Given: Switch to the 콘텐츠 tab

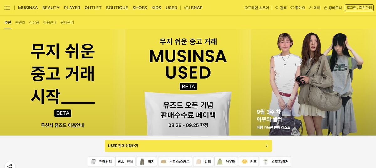Looking at the screenshot, I should coord(20,22).
